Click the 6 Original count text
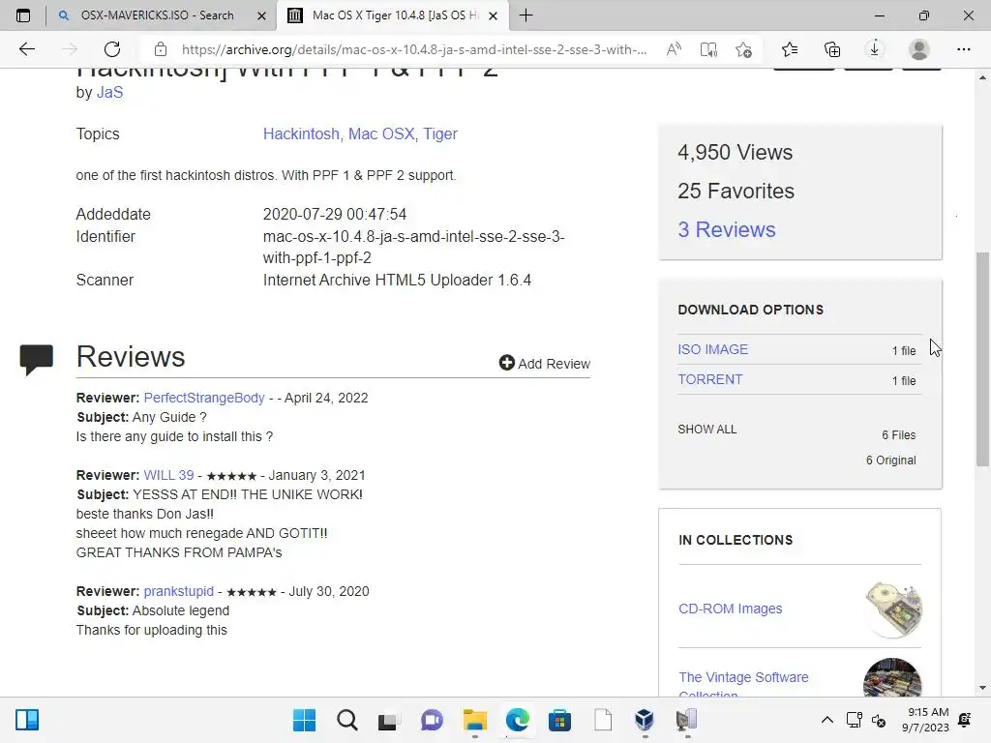The width and height of the screenshot is (991, 743). pyautogui.click(x=890, y=460)
